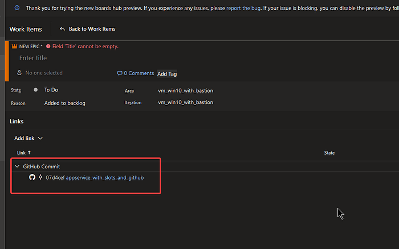Click the Work Items heading
The image size is (399, 249).
[x=26, y=29]
